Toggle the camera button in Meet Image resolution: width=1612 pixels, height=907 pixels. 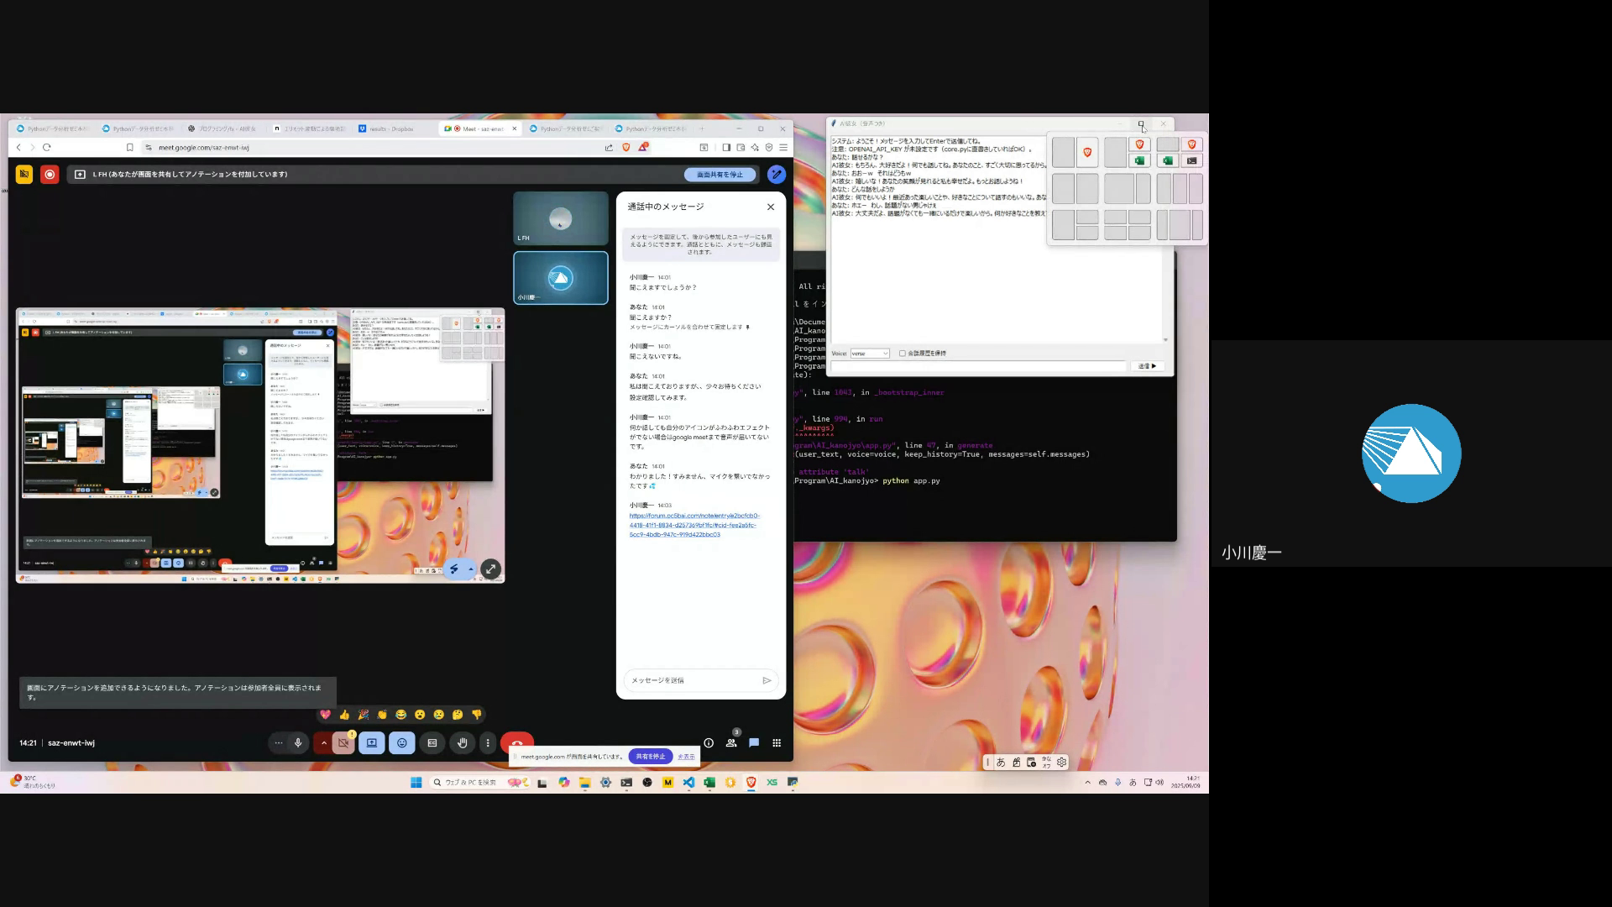343,743
